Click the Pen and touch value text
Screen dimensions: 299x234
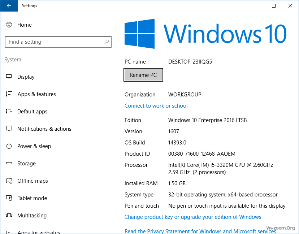(x=227, y=206)
